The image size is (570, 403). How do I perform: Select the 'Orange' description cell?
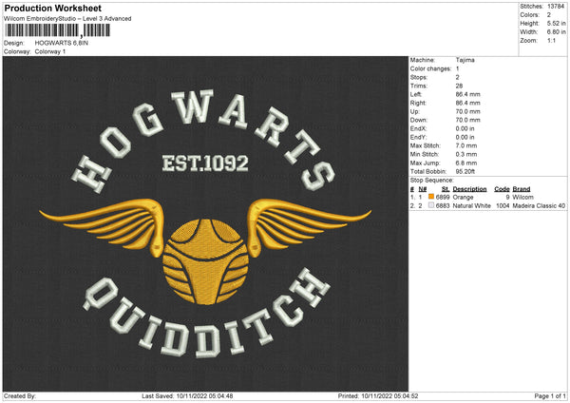tap(464, 197)
